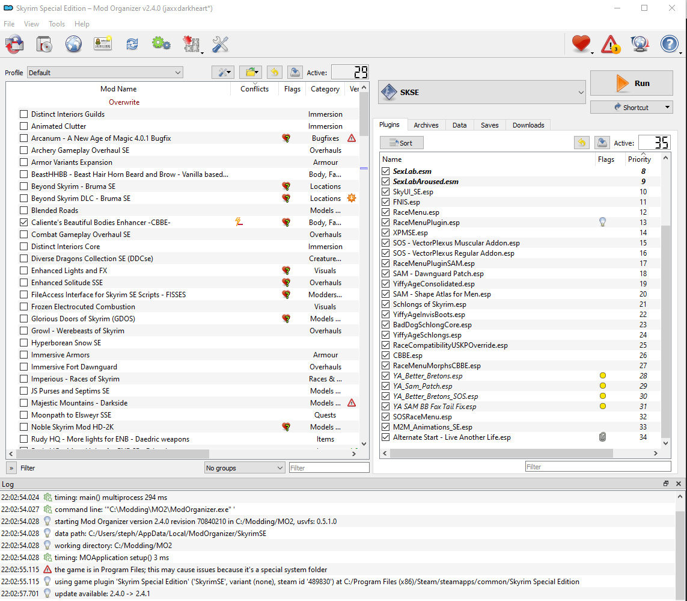The width and height of the screenshot is (687, 601).
Task: Click the Refresh toolbar icon
Action: click(x=132, y=45)
